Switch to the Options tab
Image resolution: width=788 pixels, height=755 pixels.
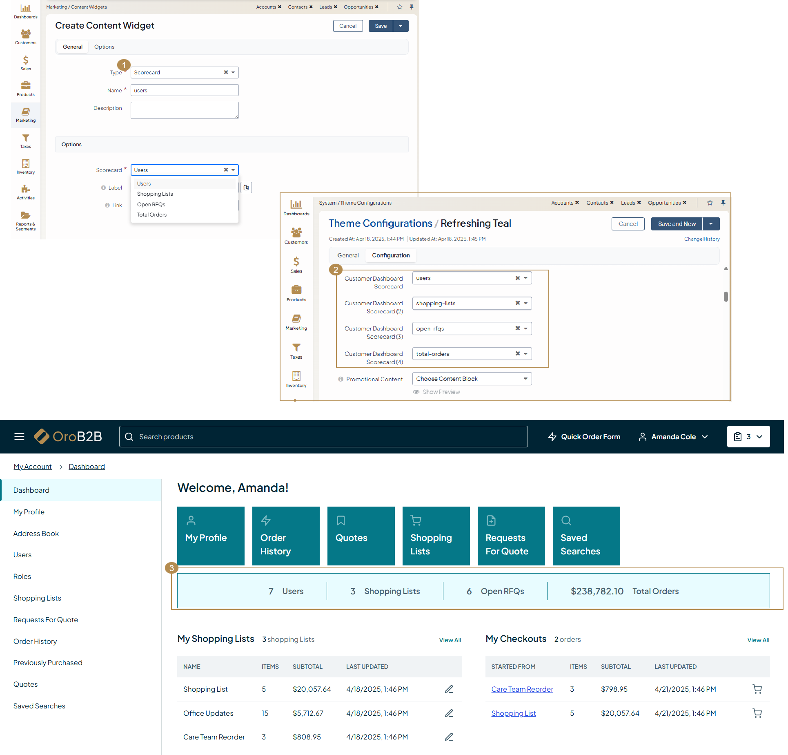104,47
